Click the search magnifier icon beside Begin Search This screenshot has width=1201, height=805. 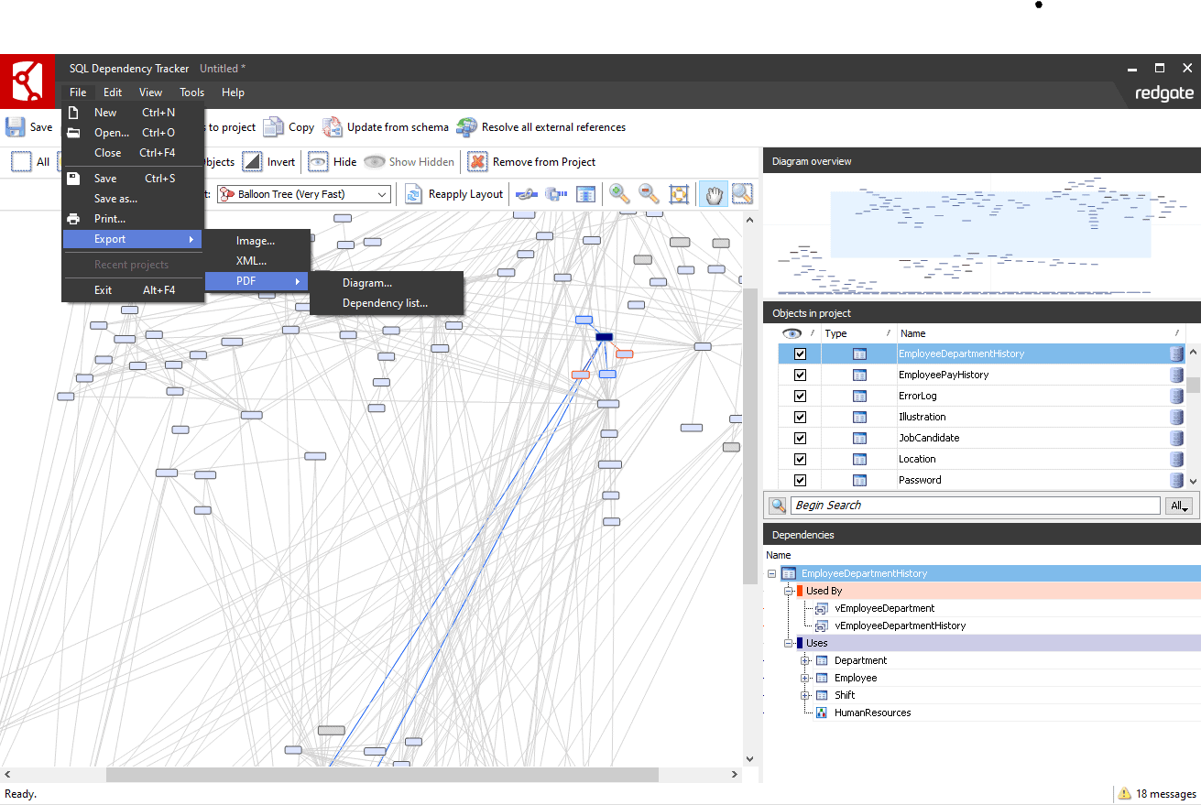[x=778, y=506]
